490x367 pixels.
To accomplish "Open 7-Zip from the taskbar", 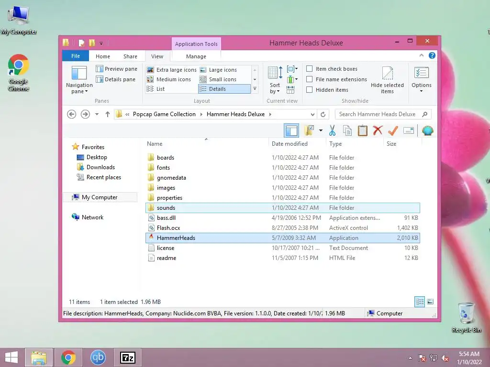I will 127,357.
